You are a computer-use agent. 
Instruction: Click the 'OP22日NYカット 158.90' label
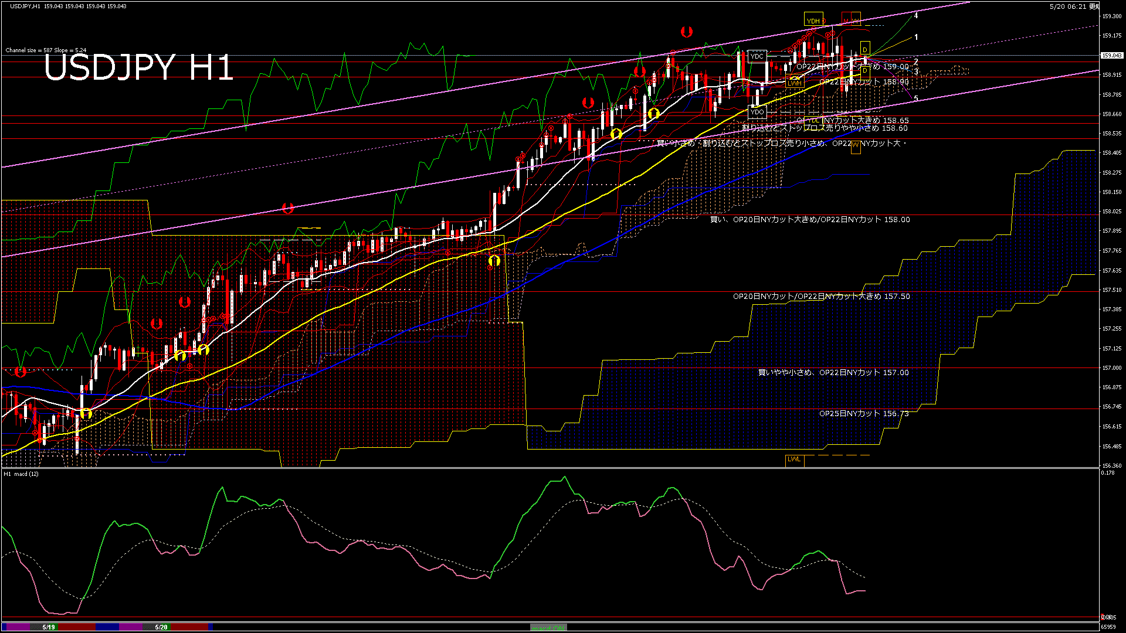864,82
